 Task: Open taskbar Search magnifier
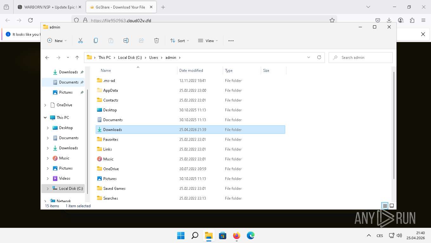(195, 235)
